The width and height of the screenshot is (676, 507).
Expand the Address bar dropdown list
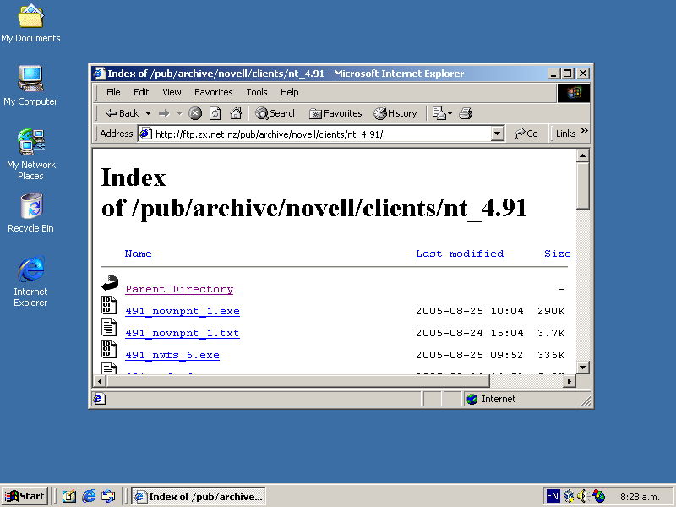(x=497, y=134)
